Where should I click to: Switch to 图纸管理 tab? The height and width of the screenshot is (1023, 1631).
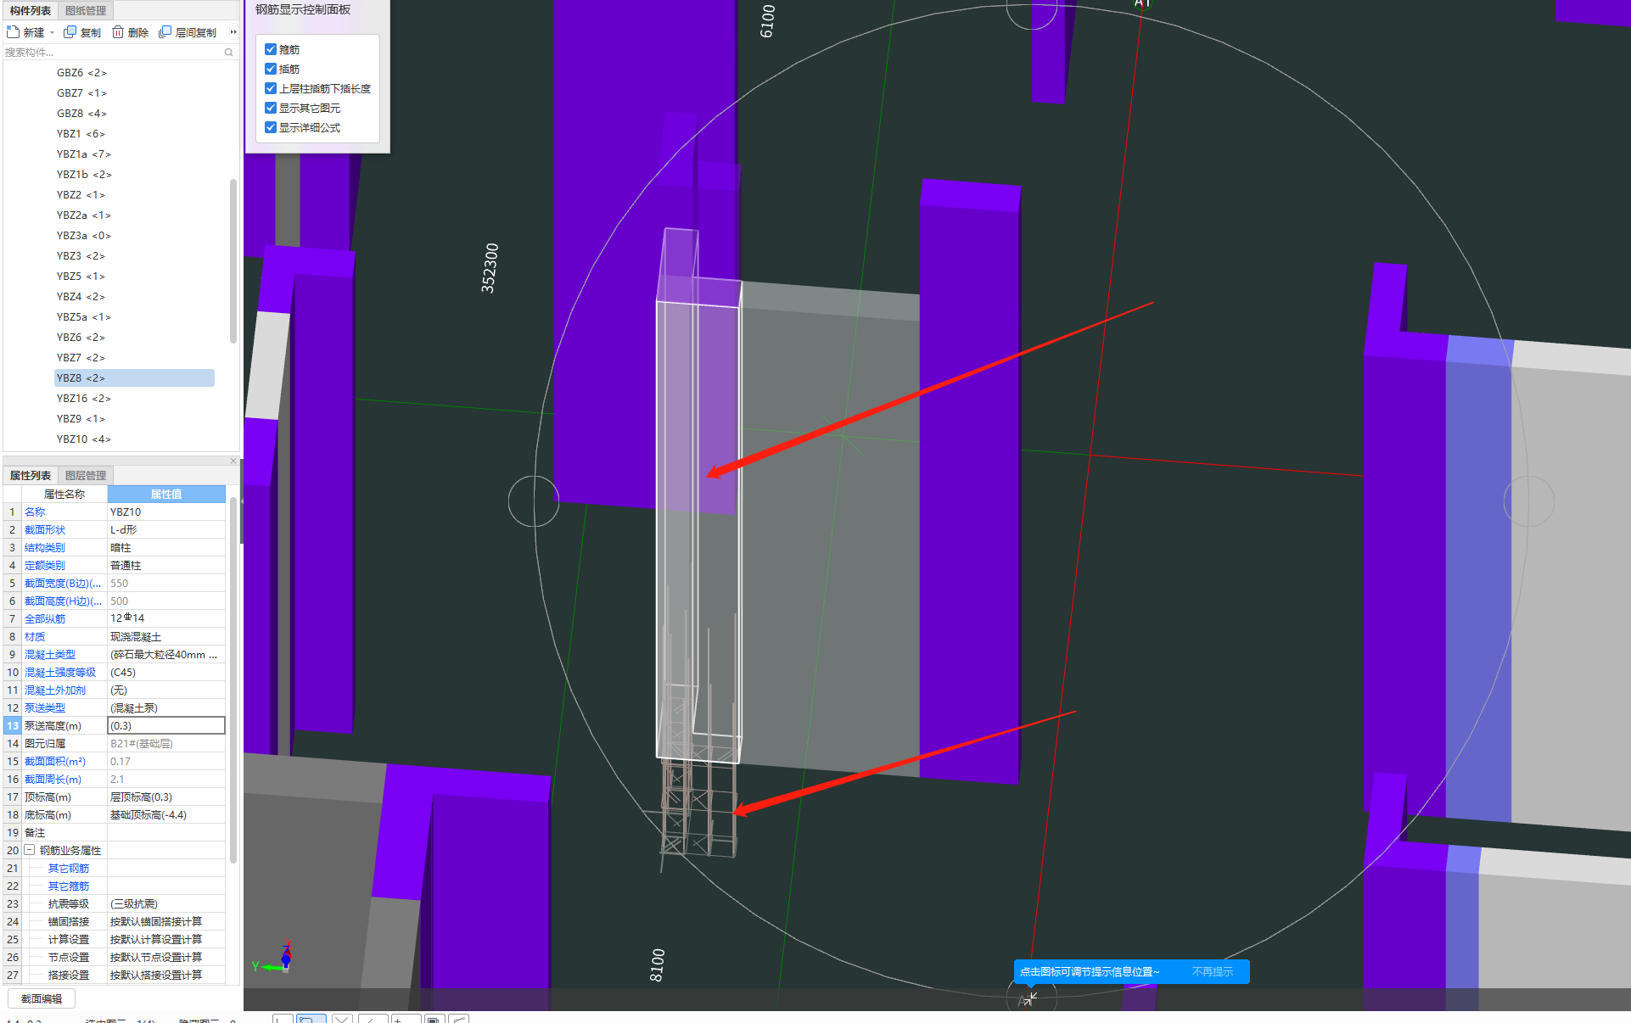click(x=86, y=10)
